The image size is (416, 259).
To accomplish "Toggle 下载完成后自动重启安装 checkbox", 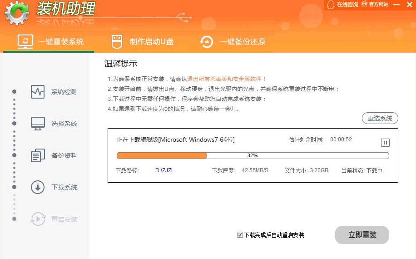I will [x=240, y=234].
